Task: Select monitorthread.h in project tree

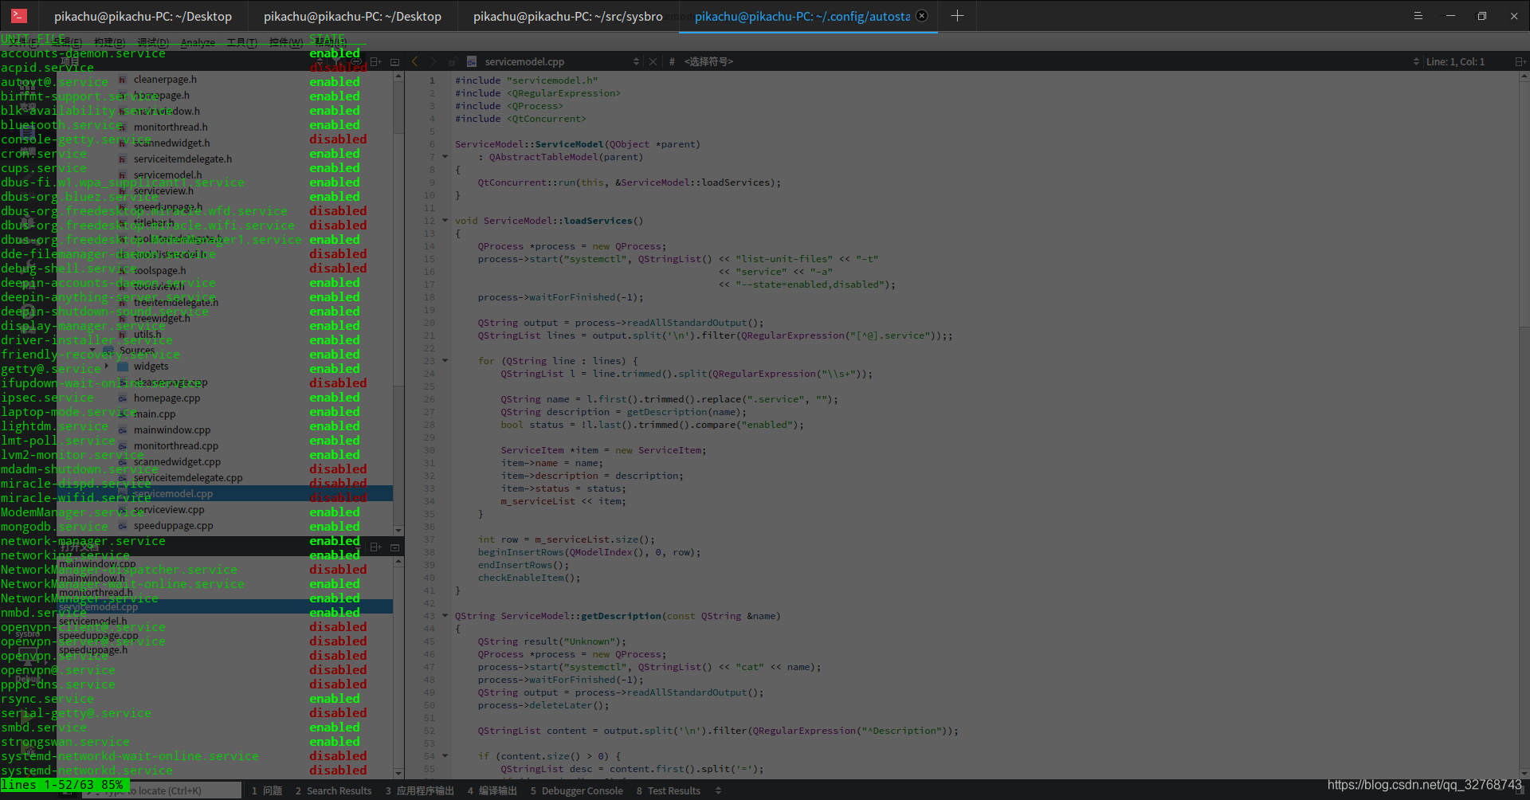Action: click(171, 127)
